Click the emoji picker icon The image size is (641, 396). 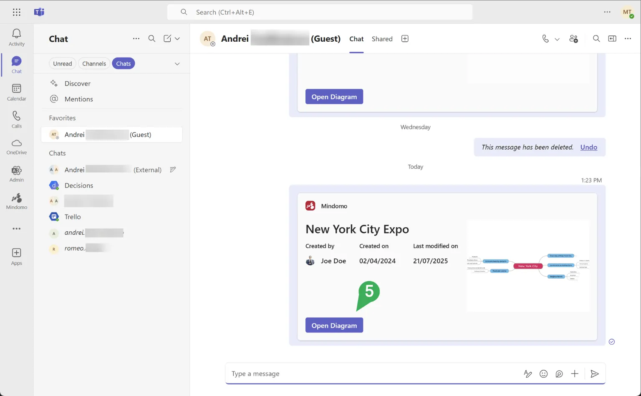pos(543,374)
